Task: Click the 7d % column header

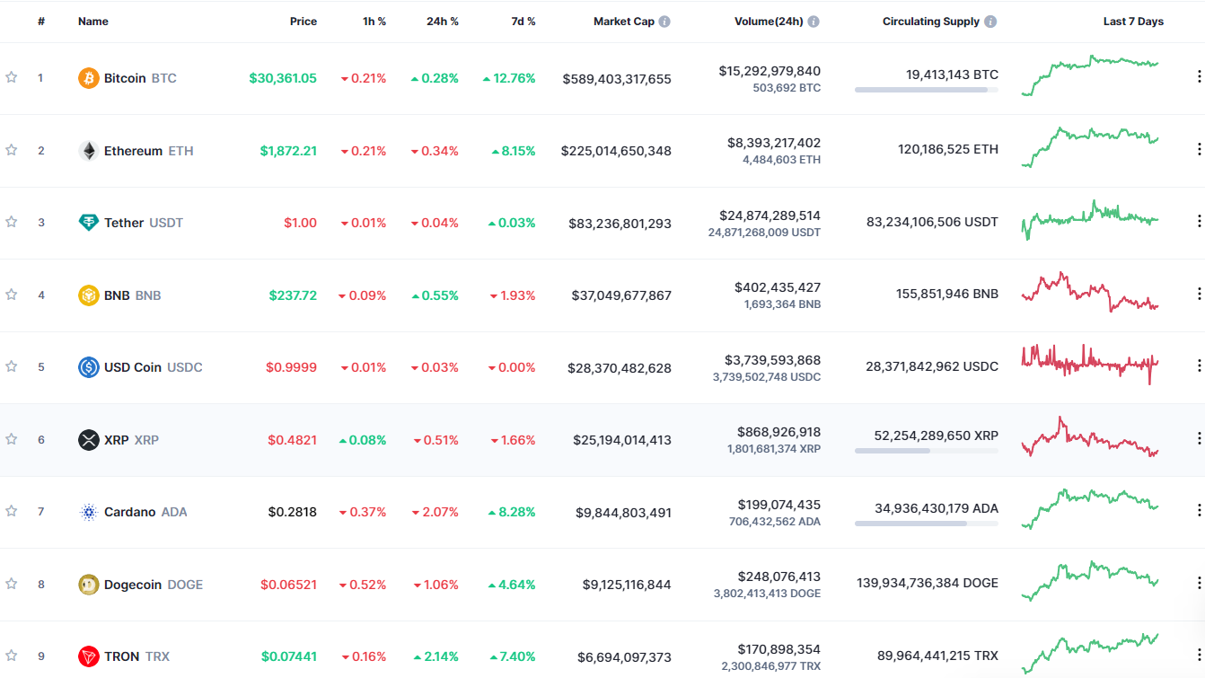Action: (x=523, y=21)
